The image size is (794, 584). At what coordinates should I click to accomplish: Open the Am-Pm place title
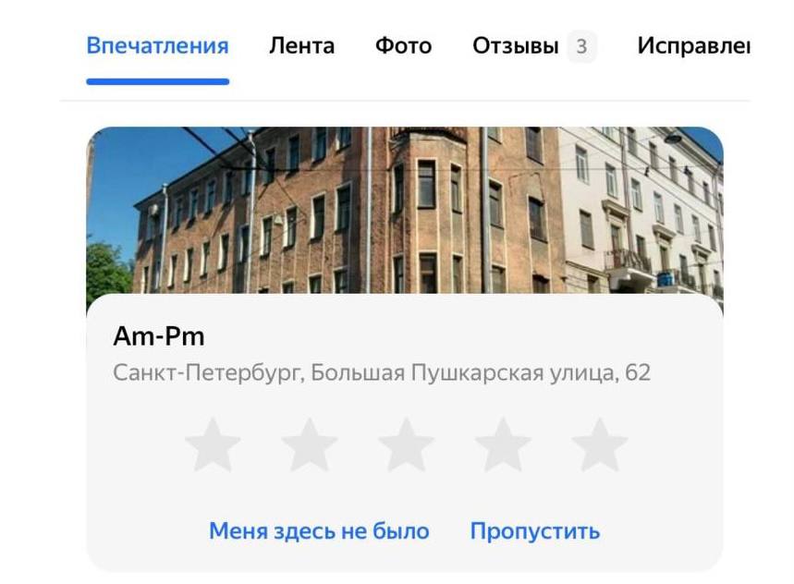(x=159, y=336)
